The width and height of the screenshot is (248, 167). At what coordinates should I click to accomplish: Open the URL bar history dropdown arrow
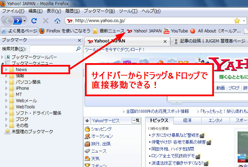(244, 21)
